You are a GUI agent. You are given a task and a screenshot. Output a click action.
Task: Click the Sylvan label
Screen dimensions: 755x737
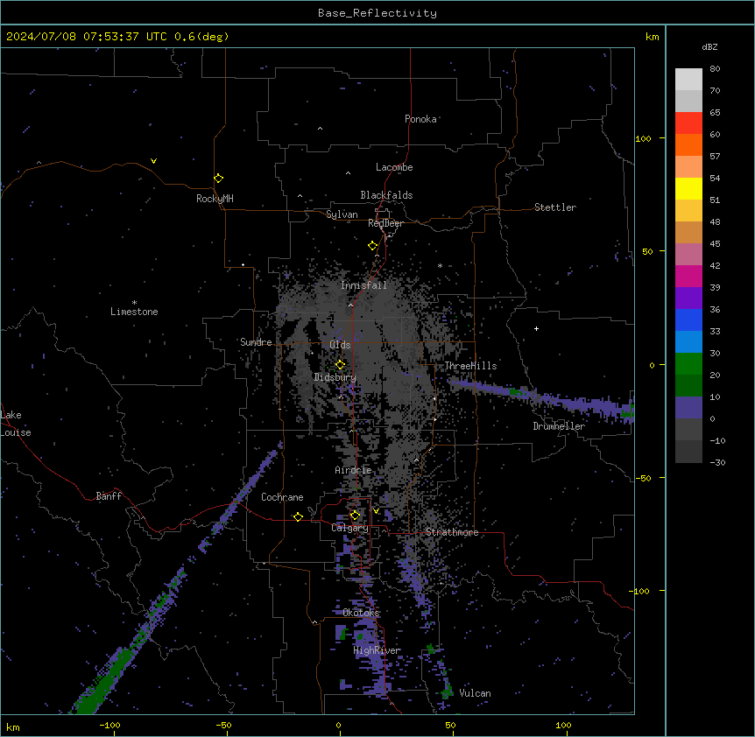342,214
